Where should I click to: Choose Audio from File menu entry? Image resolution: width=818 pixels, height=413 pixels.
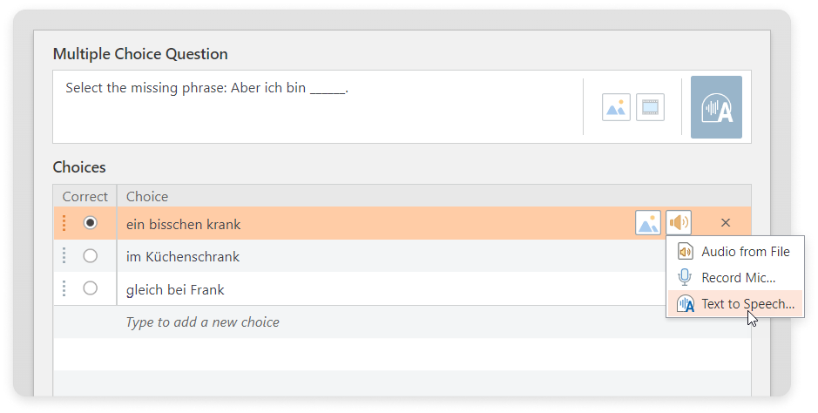(735, 251)
